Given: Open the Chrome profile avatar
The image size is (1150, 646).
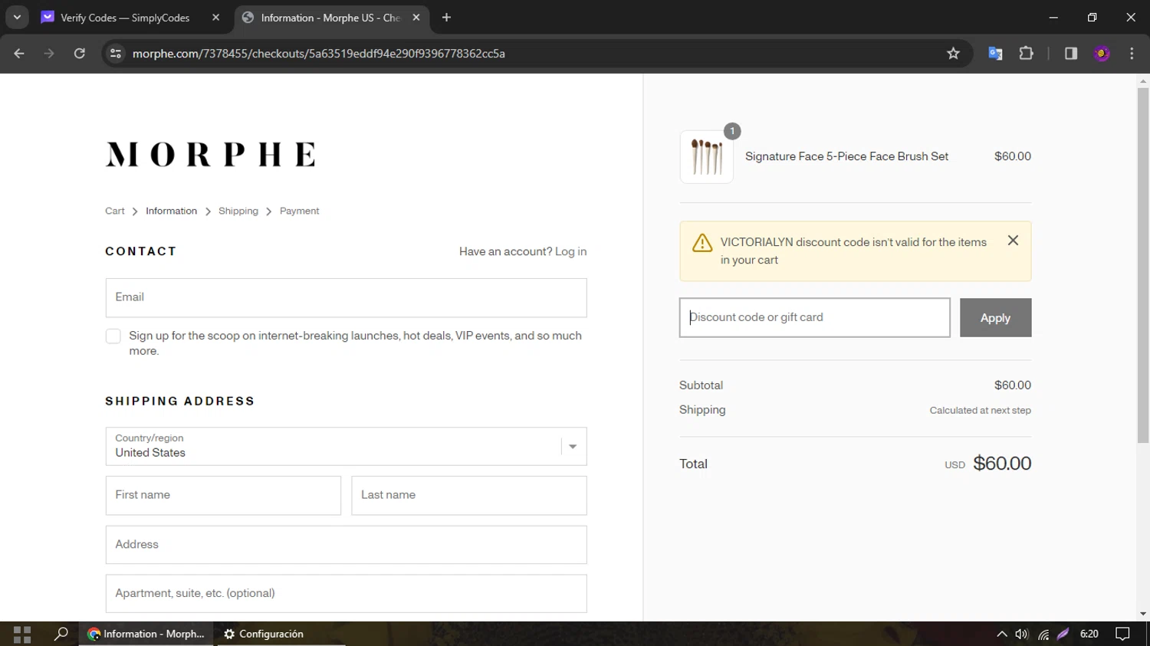Looking at the screenshot, I should [1102, 54].
